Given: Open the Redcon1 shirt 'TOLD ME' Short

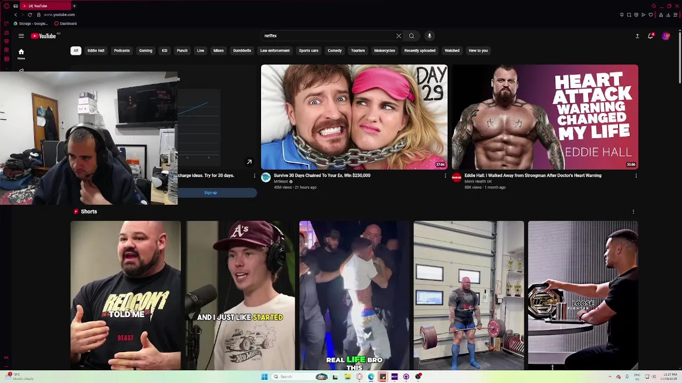Looking at the screenshot, I should [x=126, y=295].
